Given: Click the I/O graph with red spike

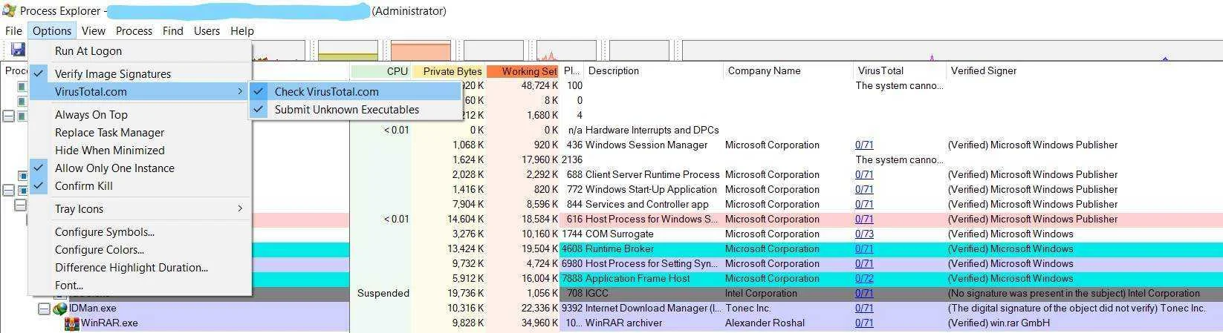Looking at the screenshot, I should click(x=566, y=51).
